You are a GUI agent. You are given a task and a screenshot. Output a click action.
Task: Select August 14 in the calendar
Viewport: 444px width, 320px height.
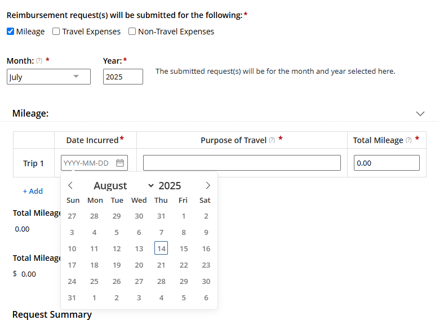pyautogui.click(x=161, y=248)
